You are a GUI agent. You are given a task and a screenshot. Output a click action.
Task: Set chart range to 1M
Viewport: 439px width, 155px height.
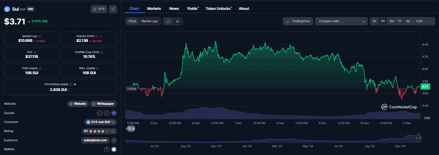pyautogui.click(x=391, y=21)
